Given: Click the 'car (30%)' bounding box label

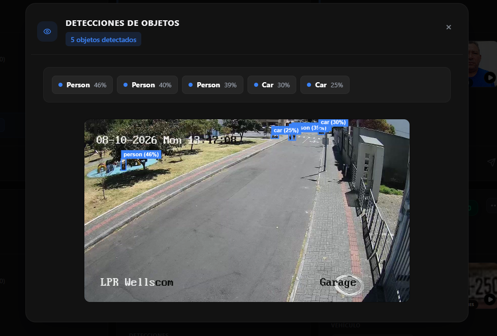Looking at the screenshot, I should [333, 122].
